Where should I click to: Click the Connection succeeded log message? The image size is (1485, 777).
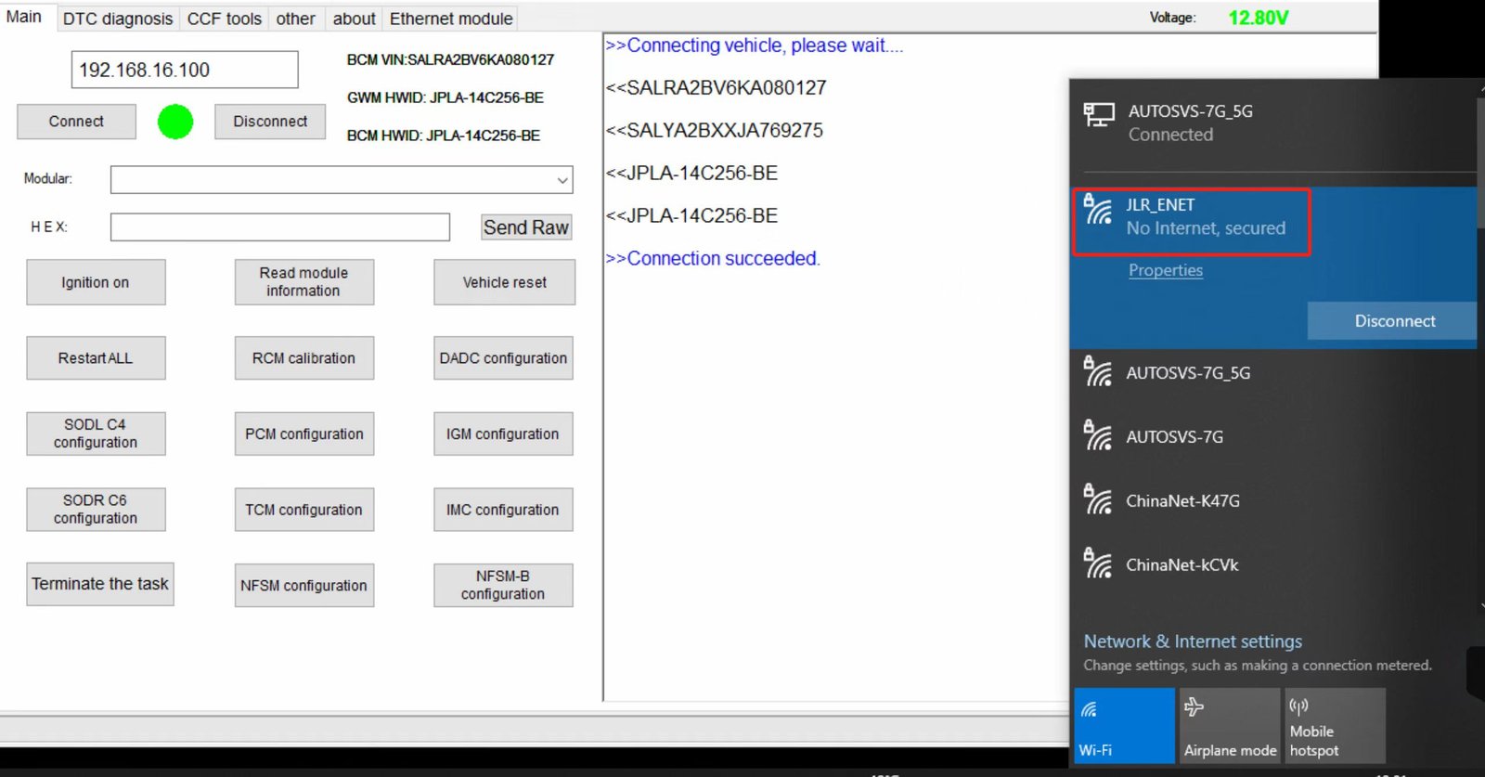(x=713, y=259)
